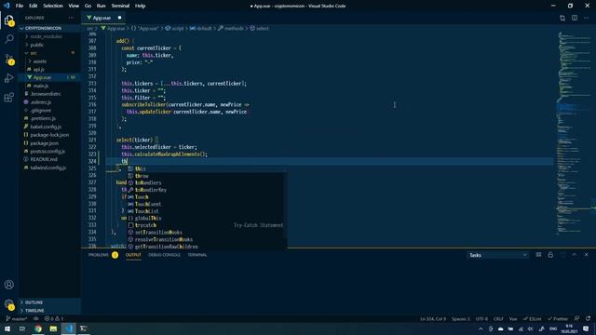
Task: Open package.json in the explorer
Action: (49, 143)
